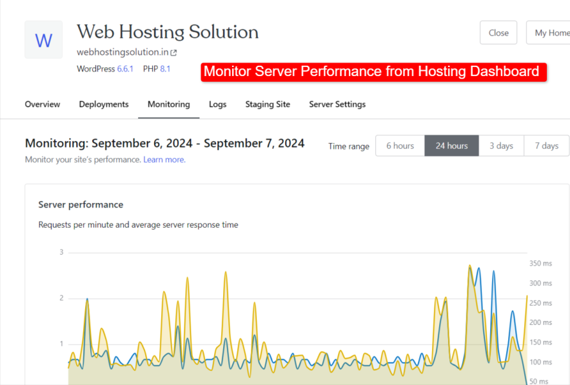Screen dimensions: 570x385
Task: Click the W site avatar icon
Action: coord(43,40)
